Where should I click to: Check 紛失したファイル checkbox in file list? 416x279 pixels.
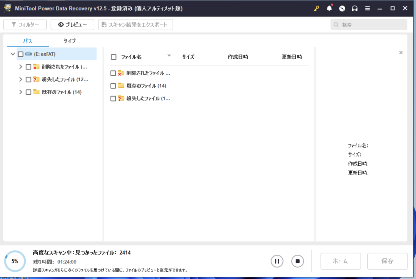point(113,99)
